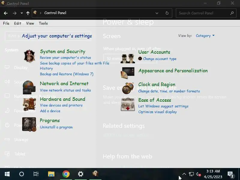Go forward with the forward arrow
240x180 pixels.
point(15,13)
